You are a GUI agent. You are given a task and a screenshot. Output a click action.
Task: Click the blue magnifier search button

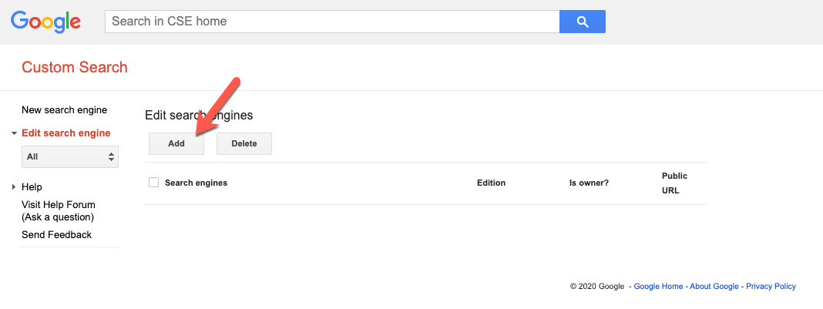coord(582,22)
